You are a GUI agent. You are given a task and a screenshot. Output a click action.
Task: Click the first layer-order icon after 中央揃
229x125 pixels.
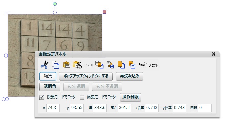point(100,65)
